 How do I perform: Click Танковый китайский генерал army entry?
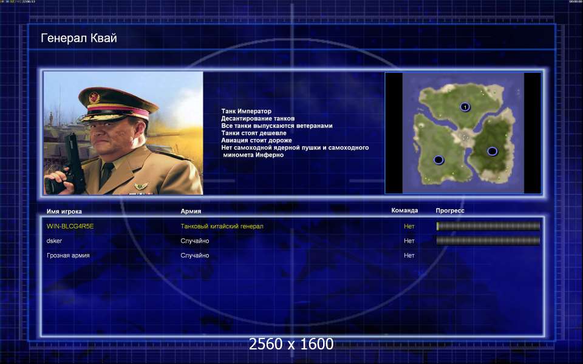pyautogui.click(x=222, y=226)
